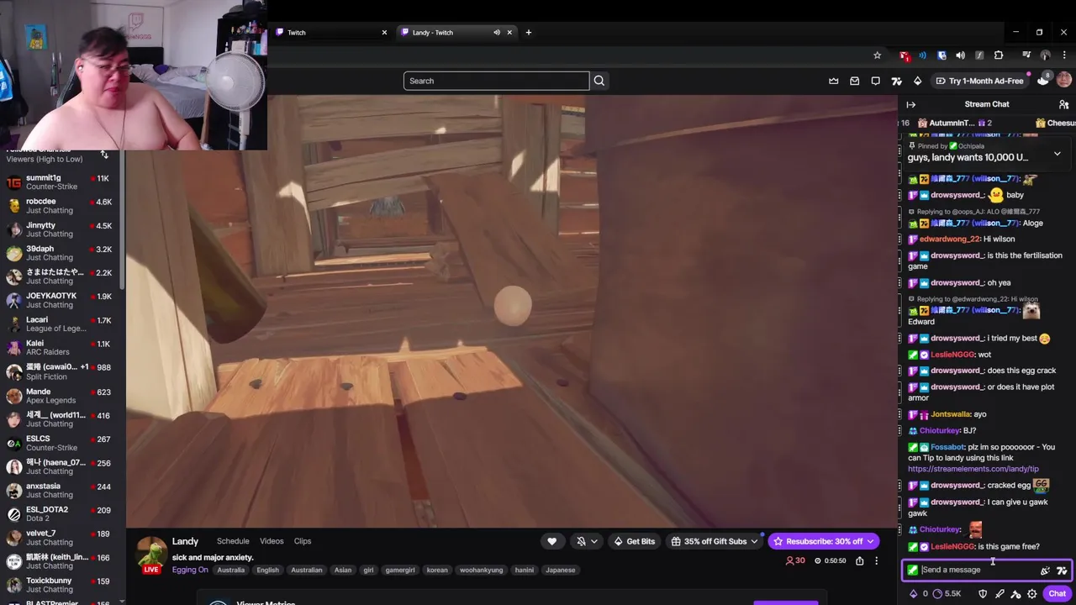This screenshot has width=1076, height=605.
Task: Open Jinnytty channel in sidebar
Action: (x=63, y=229)
